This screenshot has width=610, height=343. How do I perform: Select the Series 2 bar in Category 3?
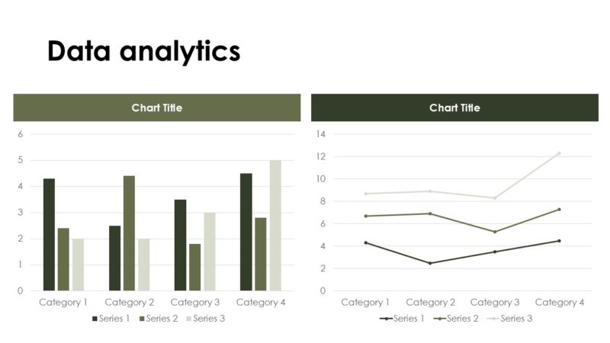coord(194,267)
